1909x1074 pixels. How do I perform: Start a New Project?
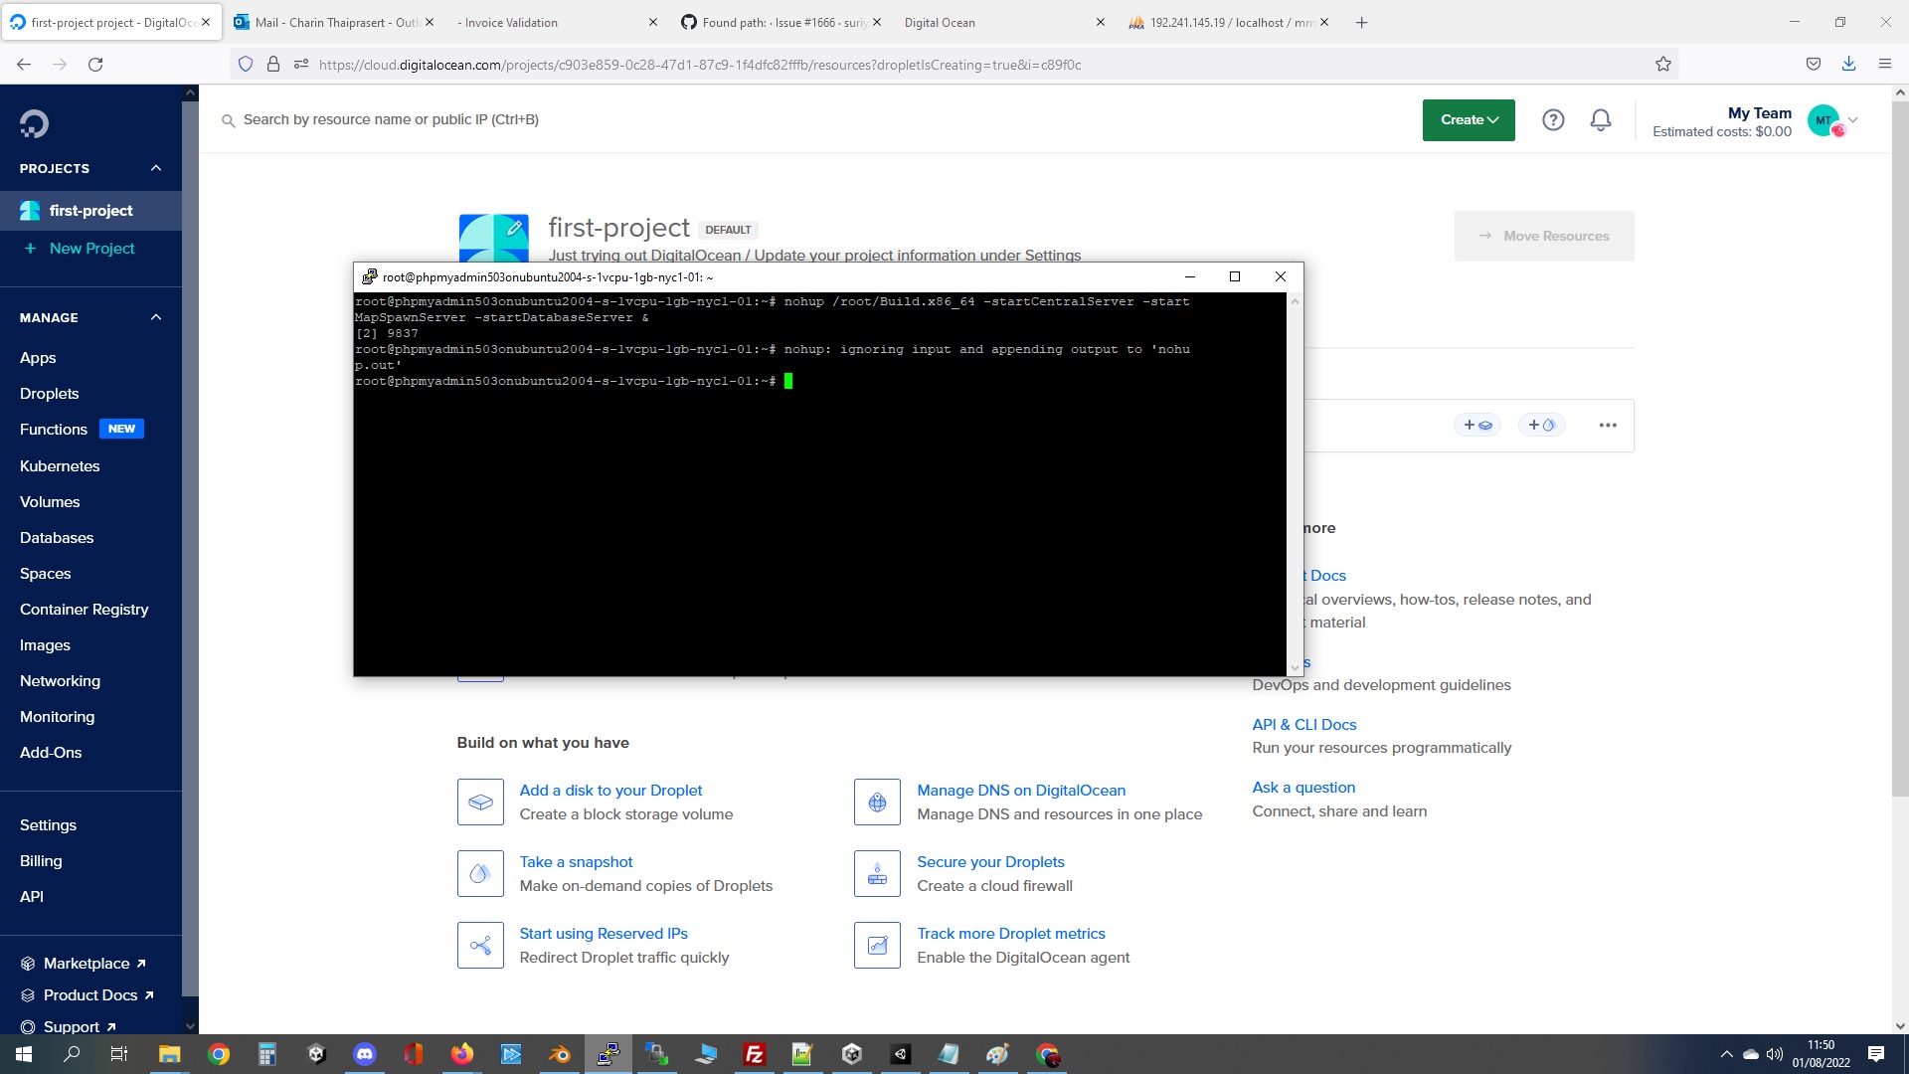pyautogui.click(x=90, y=248)
